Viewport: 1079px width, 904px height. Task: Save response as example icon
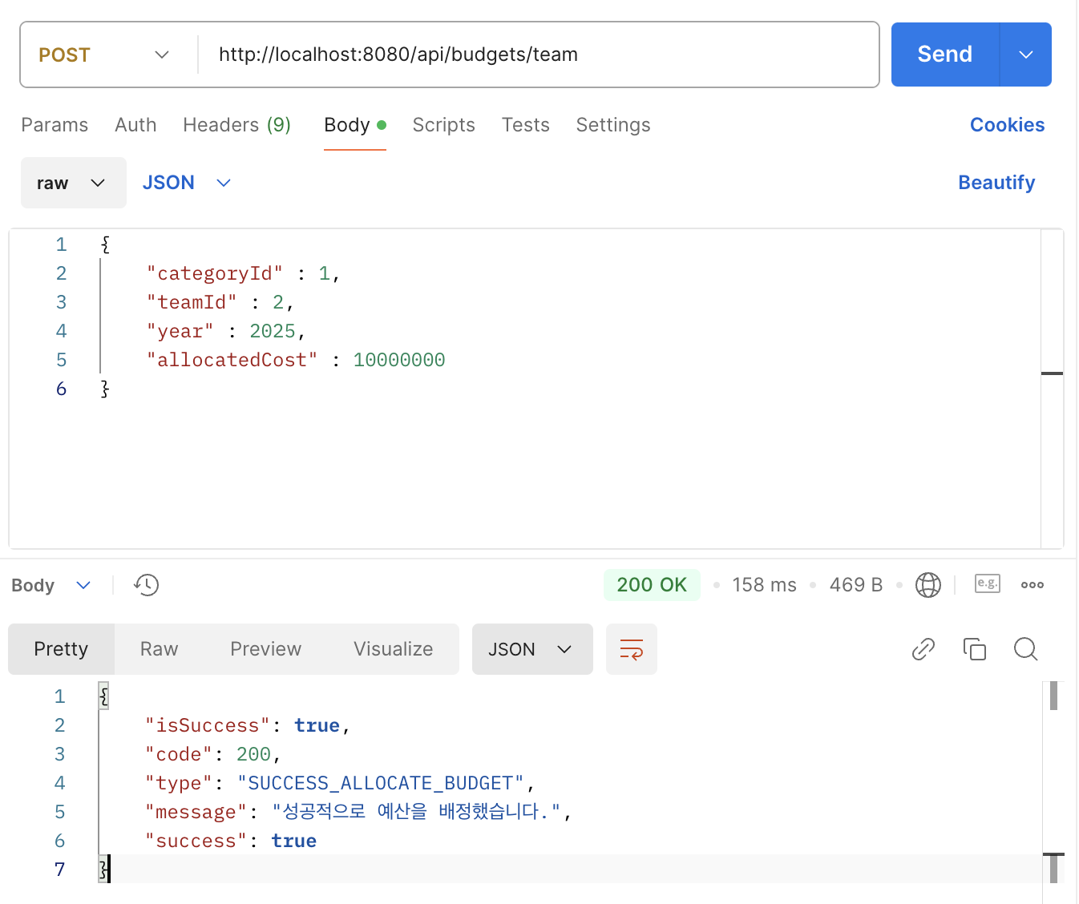987,583
